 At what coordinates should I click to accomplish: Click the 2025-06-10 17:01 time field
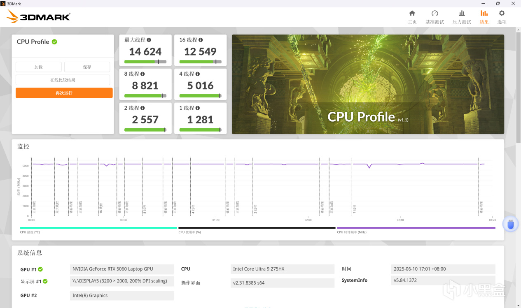(x=443, y=269)
